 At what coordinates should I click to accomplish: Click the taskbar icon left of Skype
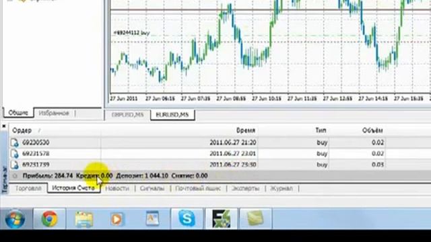coord(152,218)
